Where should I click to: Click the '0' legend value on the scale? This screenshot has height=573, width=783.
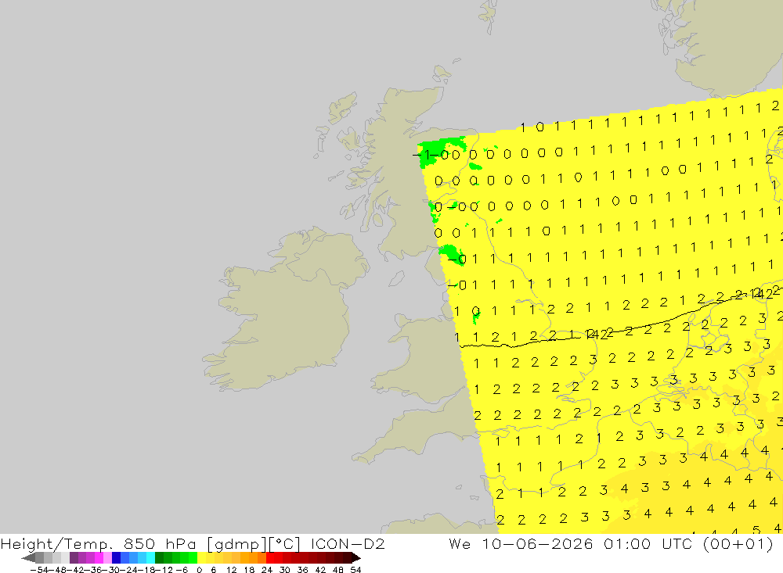click(x=200, y=570)
